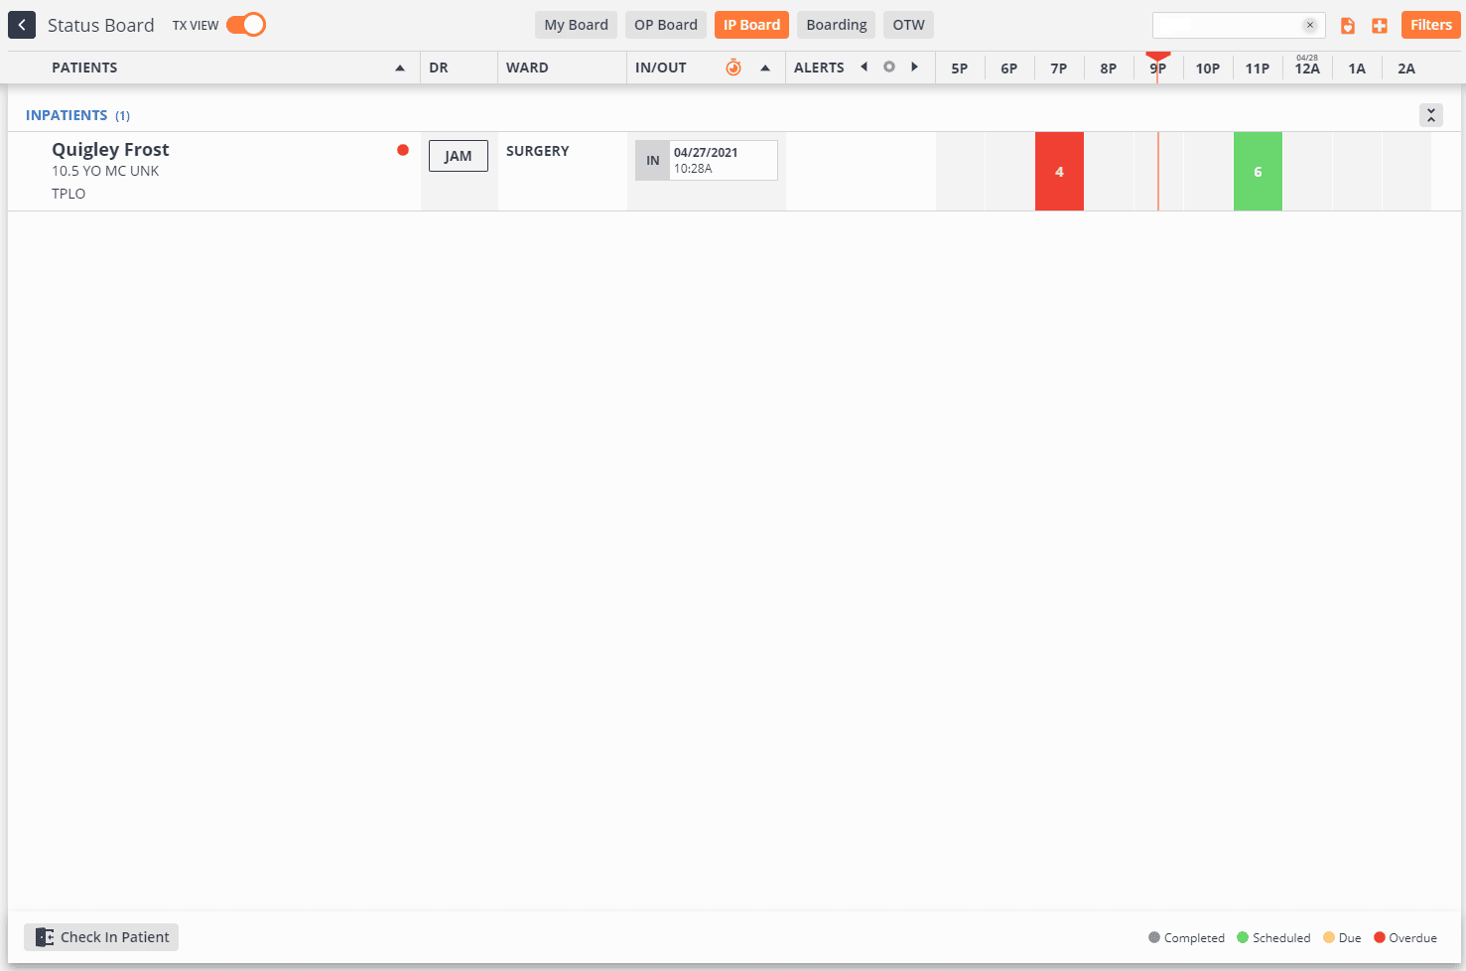Viewport: 1466px width, 971px height.
Task: Open the Filters panel
Action: [x=1430, y=25]
